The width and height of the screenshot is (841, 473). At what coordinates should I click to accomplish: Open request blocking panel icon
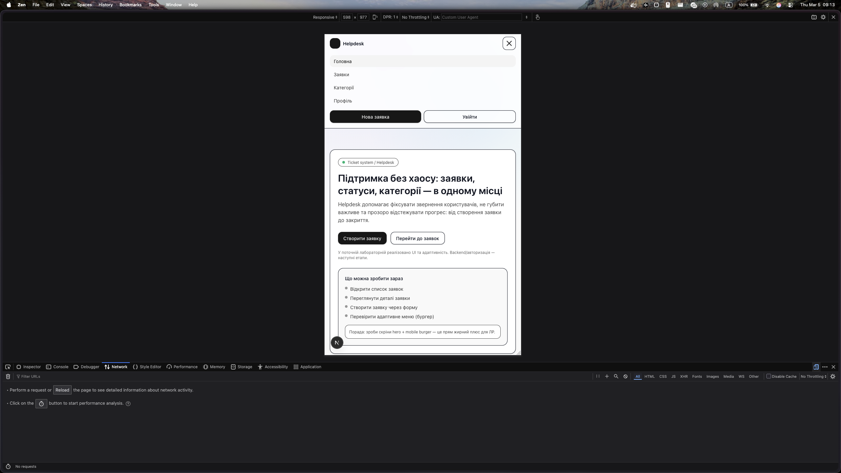[x=625, y=376]
